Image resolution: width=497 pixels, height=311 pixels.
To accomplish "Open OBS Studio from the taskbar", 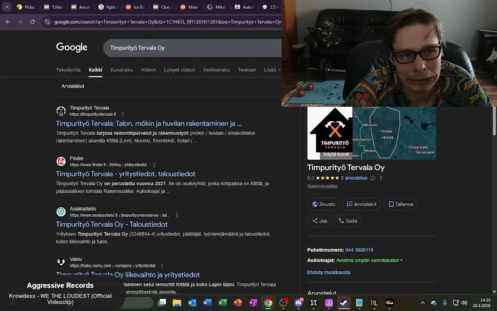I will (283, 303).
